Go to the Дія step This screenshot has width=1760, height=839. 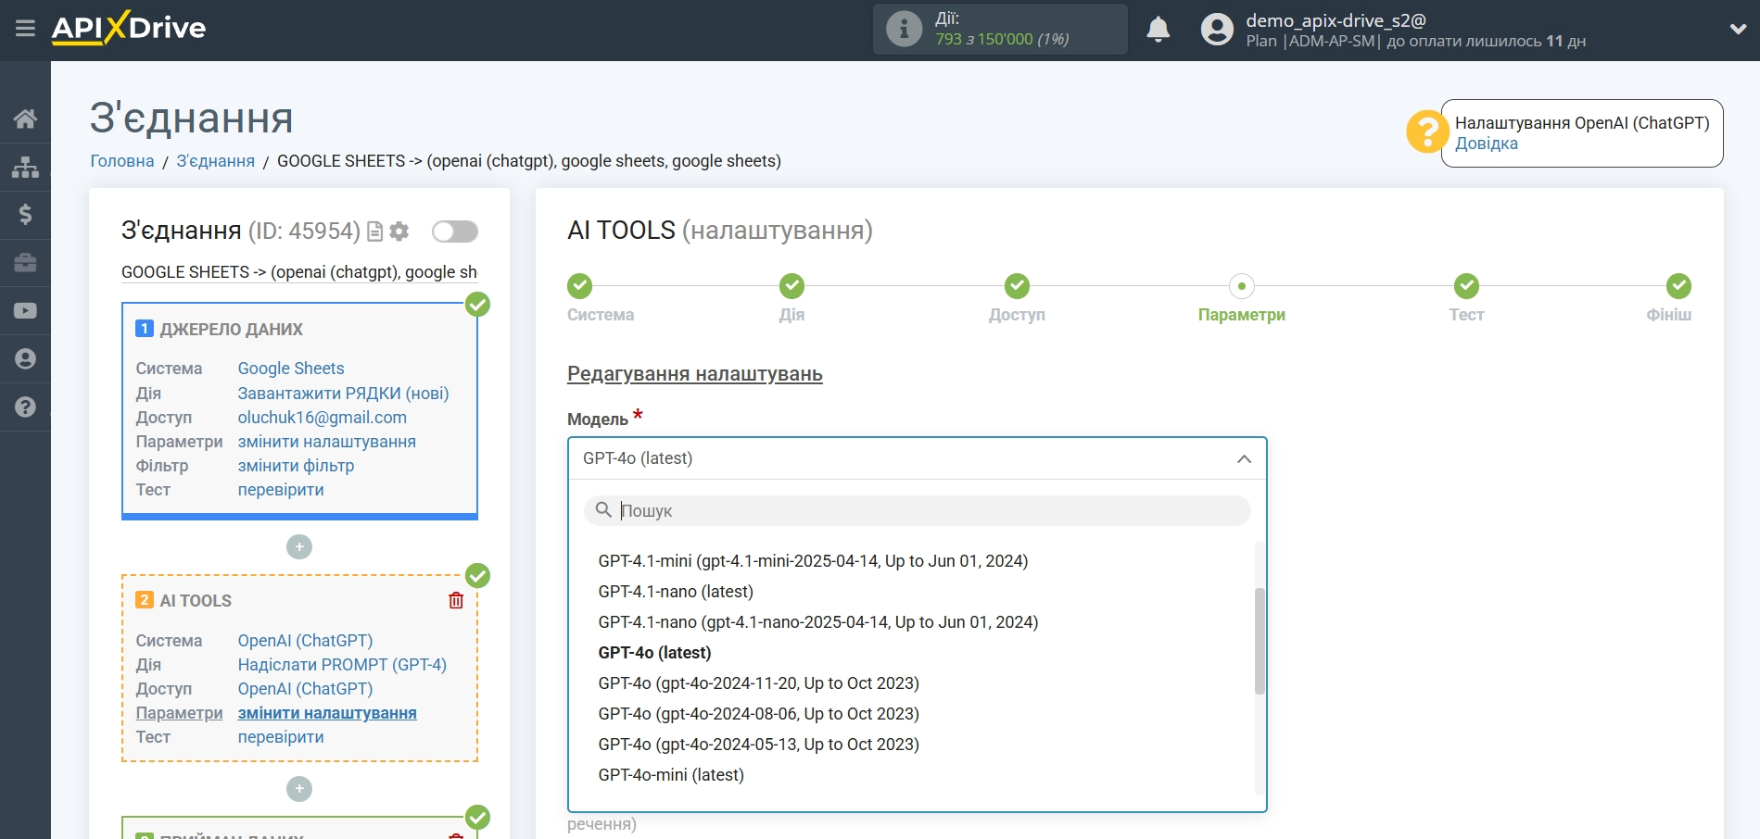tap(791, 286)
